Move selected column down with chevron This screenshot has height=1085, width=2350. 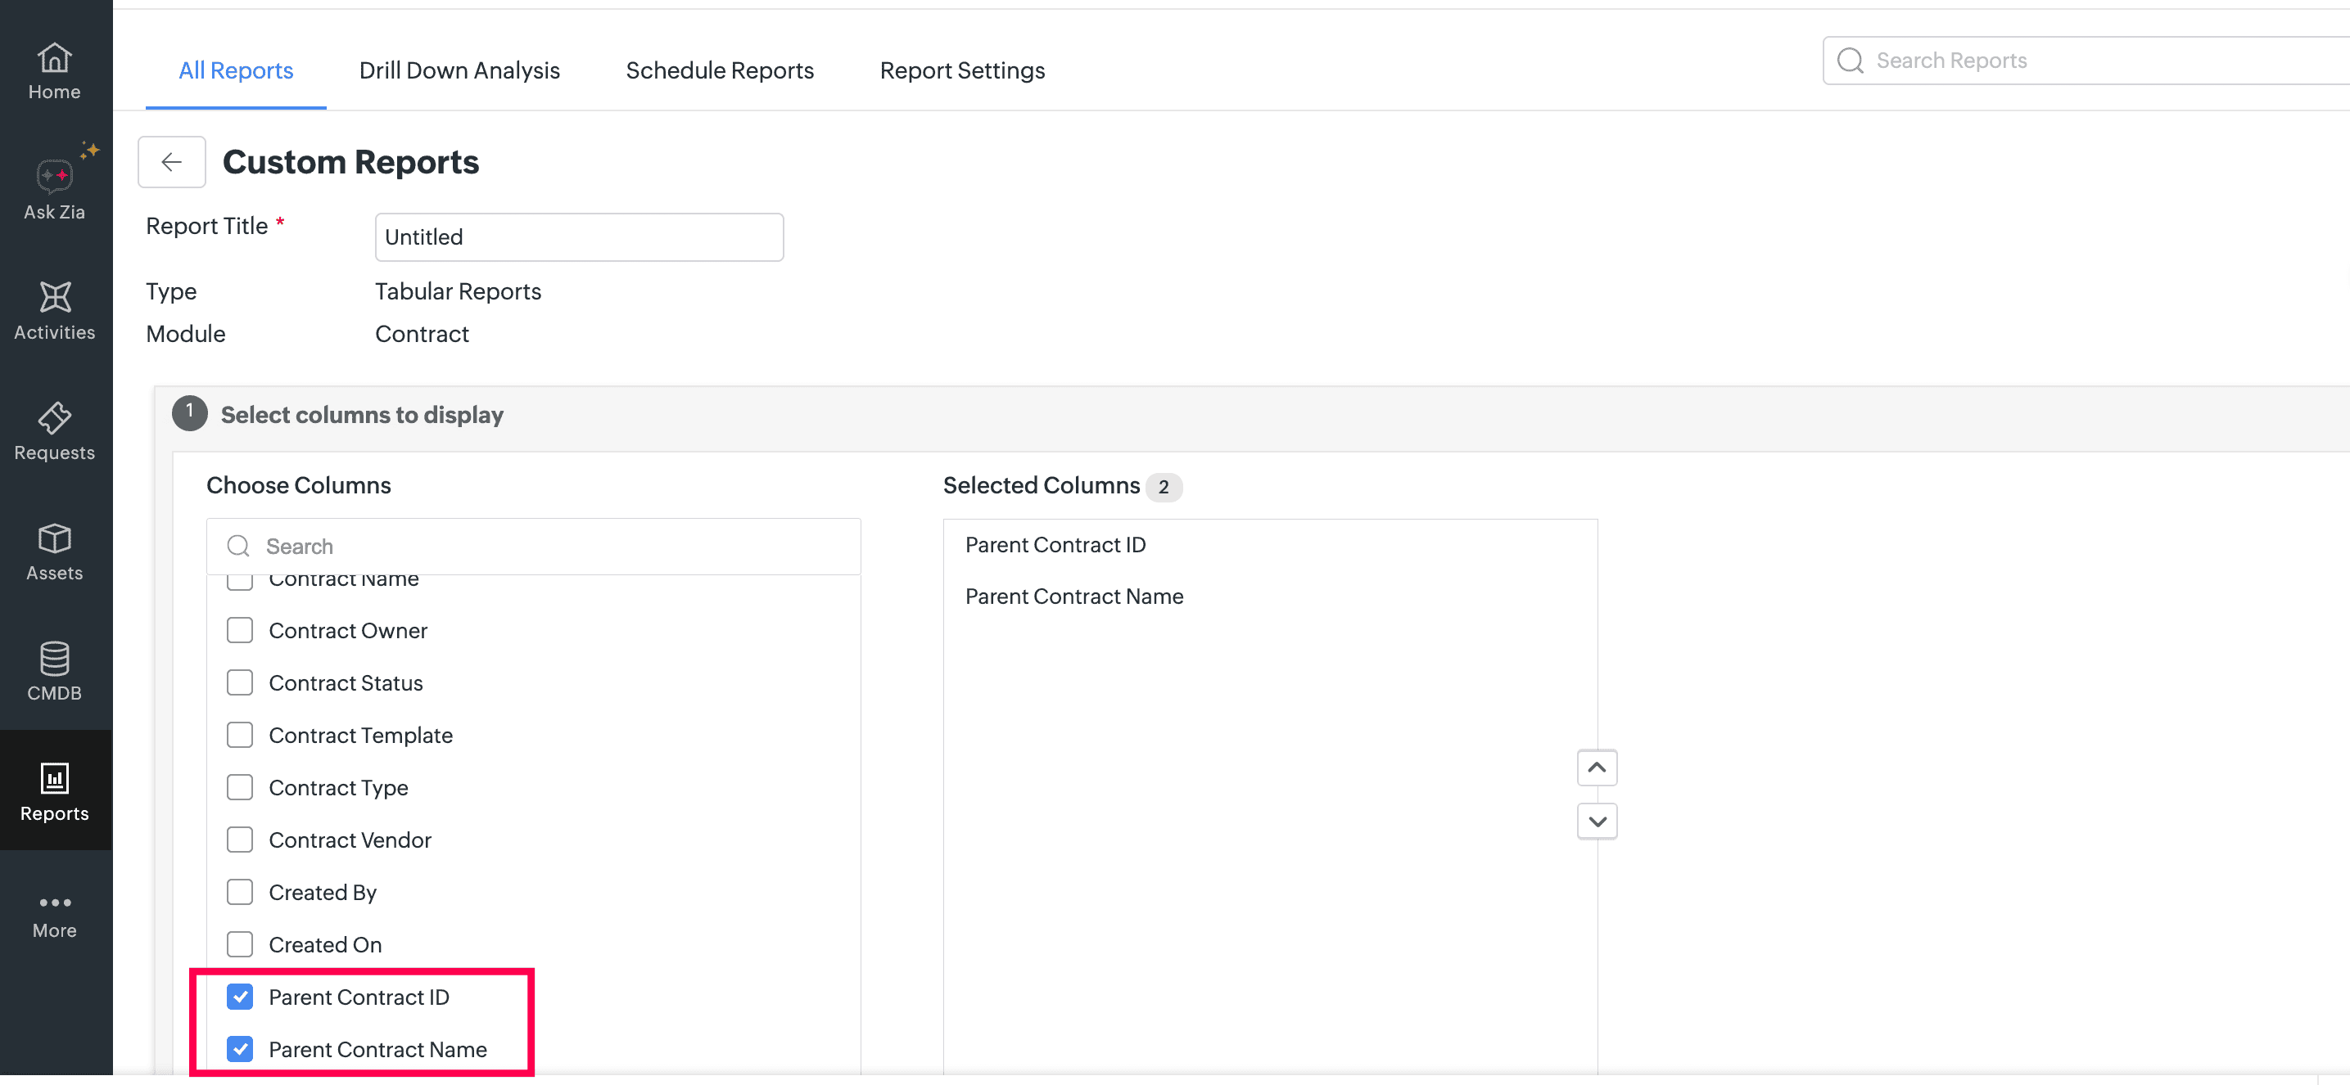click(x=1597, y=822)
